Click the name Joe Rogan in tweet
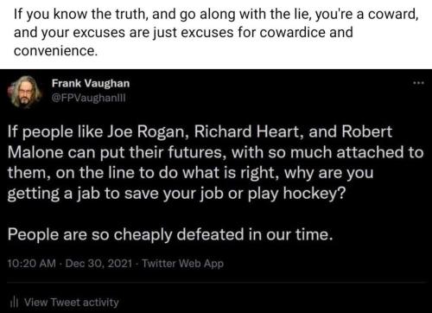The width and height of the screenshot is (432, 313). coord(146,131)
